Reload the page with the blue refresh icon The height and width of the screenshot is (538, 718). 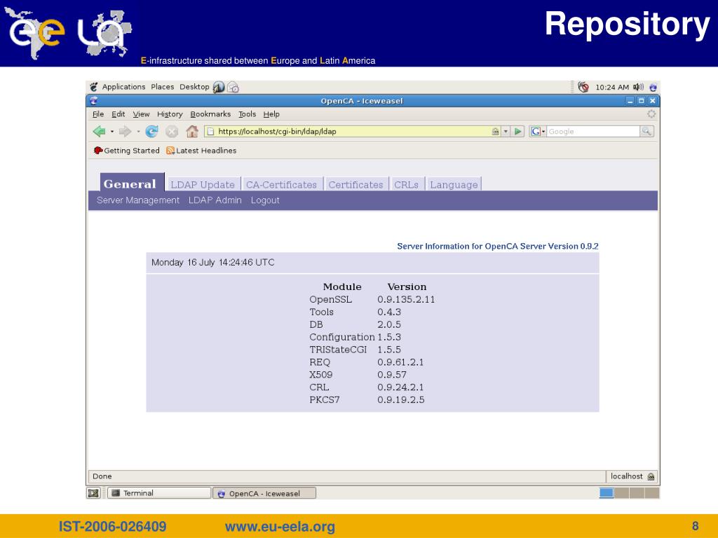click(x=151, y=132)
